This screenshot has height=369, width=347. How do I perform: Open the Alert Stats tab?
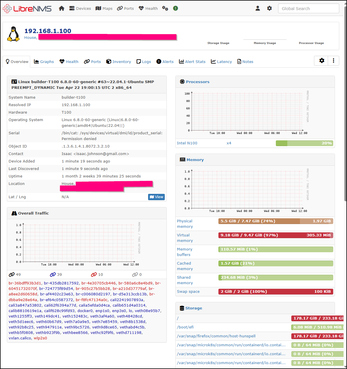[x=192, y=62]
